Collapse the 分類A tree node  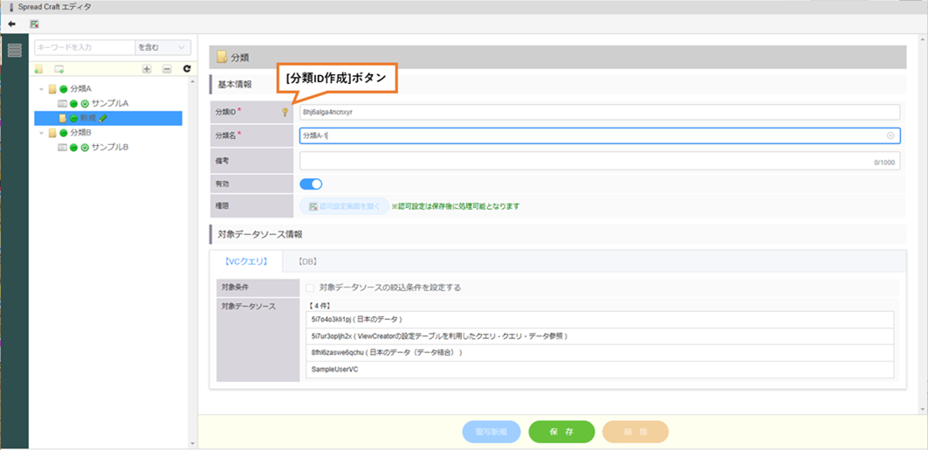click(x=41, y=89)
